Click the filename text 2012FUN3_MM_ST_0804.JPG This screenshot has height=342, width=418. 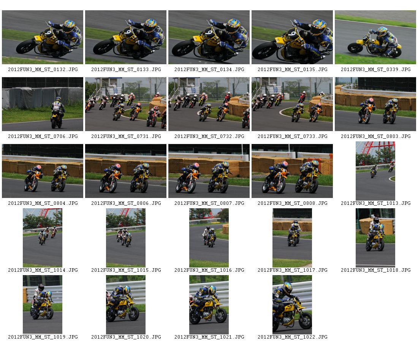point(43,203)
